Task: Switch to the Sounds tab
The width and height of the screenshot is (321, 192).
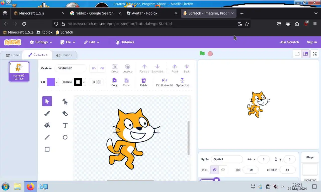Action: (x=64, y=55)
